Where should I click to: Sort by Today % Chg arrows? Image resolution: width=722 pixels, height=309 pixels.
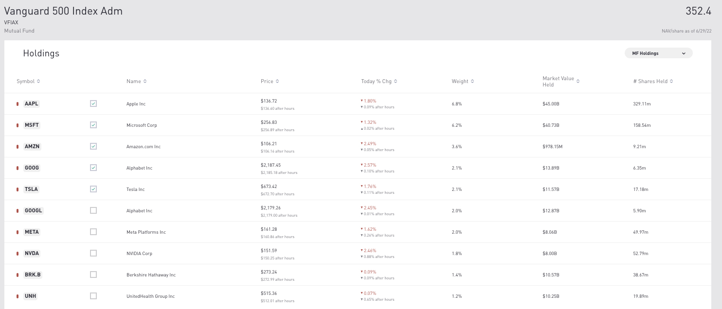(x=396, y=81)
